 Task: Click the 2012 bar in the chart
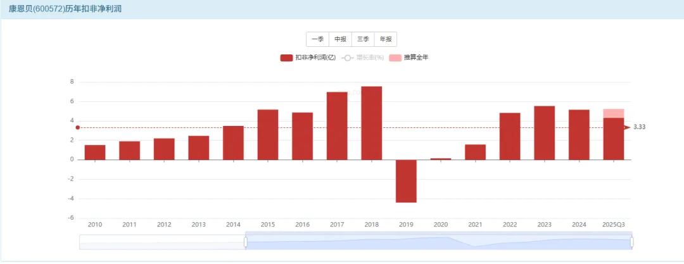pos(164,149)
